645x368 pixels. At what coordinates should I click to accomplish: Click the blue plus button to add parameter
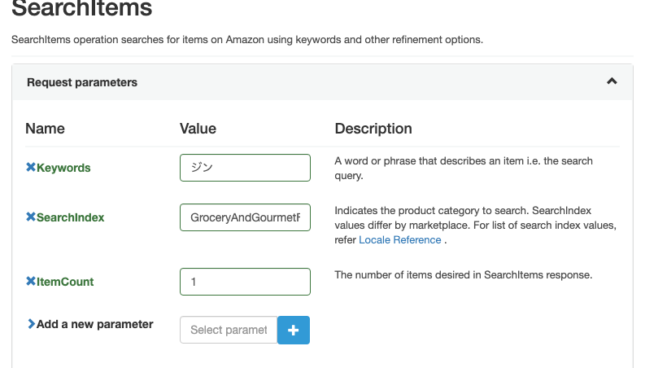(294, 330)
